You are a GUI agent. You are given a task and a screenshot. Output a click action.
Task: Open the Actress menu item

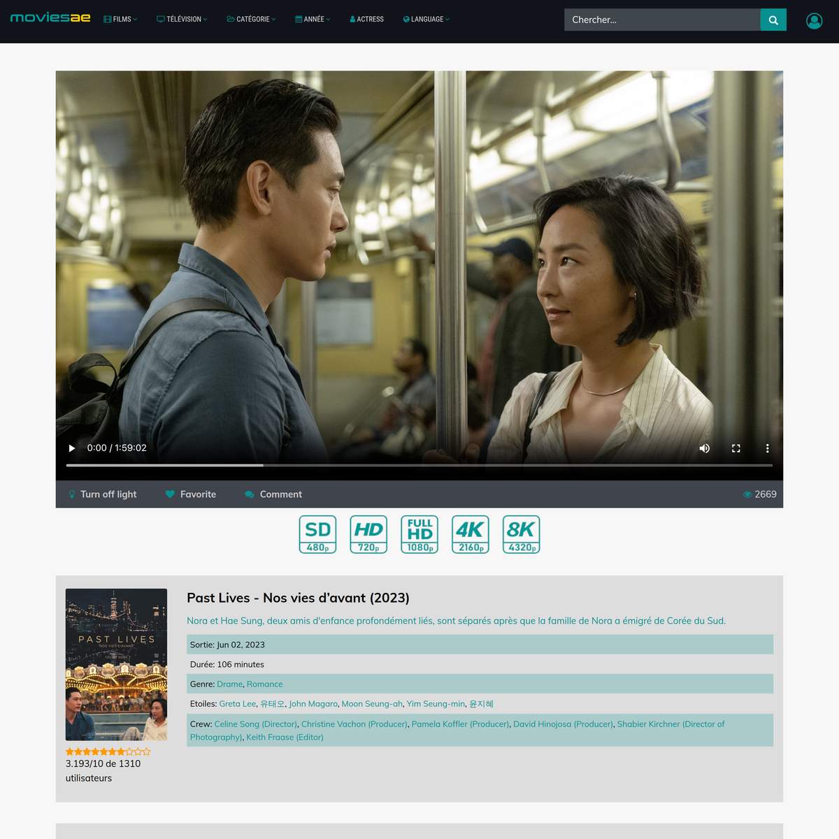(367, 20)
